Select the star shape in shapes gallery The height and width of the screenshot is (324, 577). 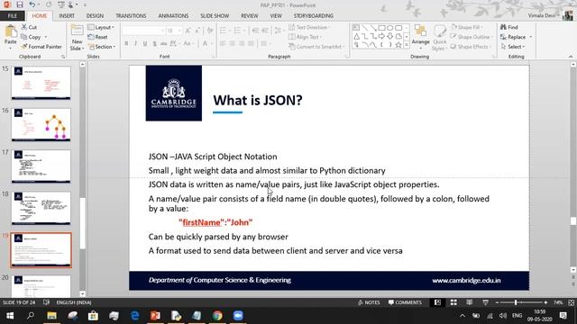(398, 45)
